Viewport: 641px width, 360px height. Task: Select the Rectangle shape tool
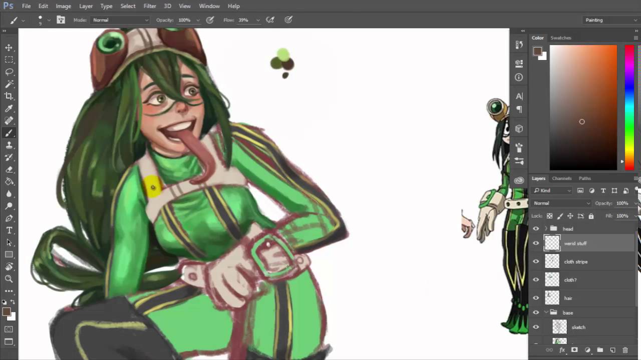pos(9,255)
